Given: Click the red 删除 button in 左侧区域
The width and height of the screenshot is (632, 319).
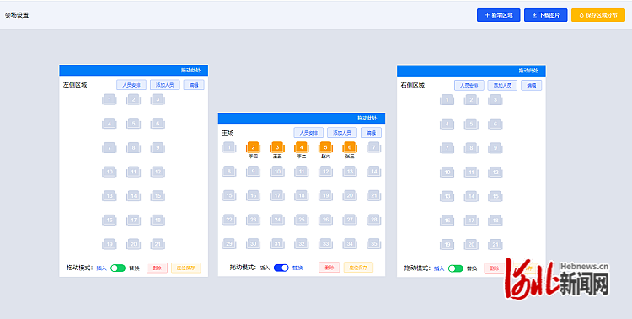Looking at the screenshot, I should pyautogui.click(x=157, y=268).
